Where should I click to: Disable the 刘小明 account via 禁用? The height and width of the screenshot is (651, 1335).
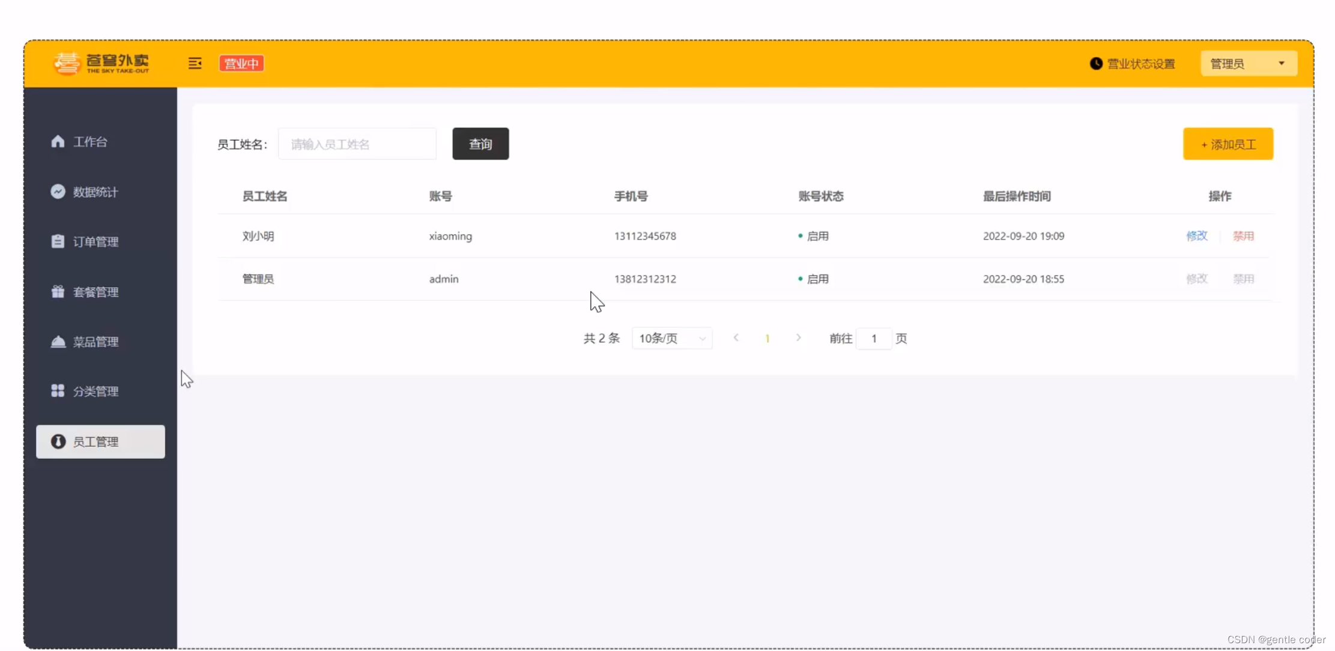point(1243,236)
